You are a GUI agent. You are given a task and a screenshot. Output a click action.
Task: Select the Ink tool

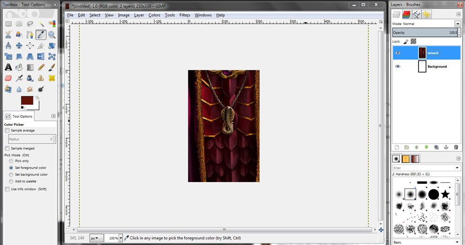[30, 78]
